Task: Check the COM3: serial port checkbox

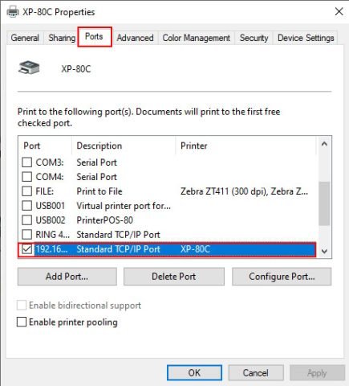Action: pyautogui.click(x=26, y=162)
